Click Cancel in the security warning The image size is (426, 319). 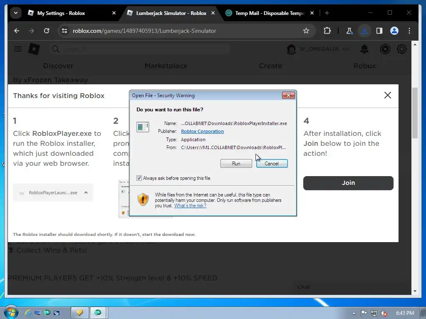[x=272, y=164]
